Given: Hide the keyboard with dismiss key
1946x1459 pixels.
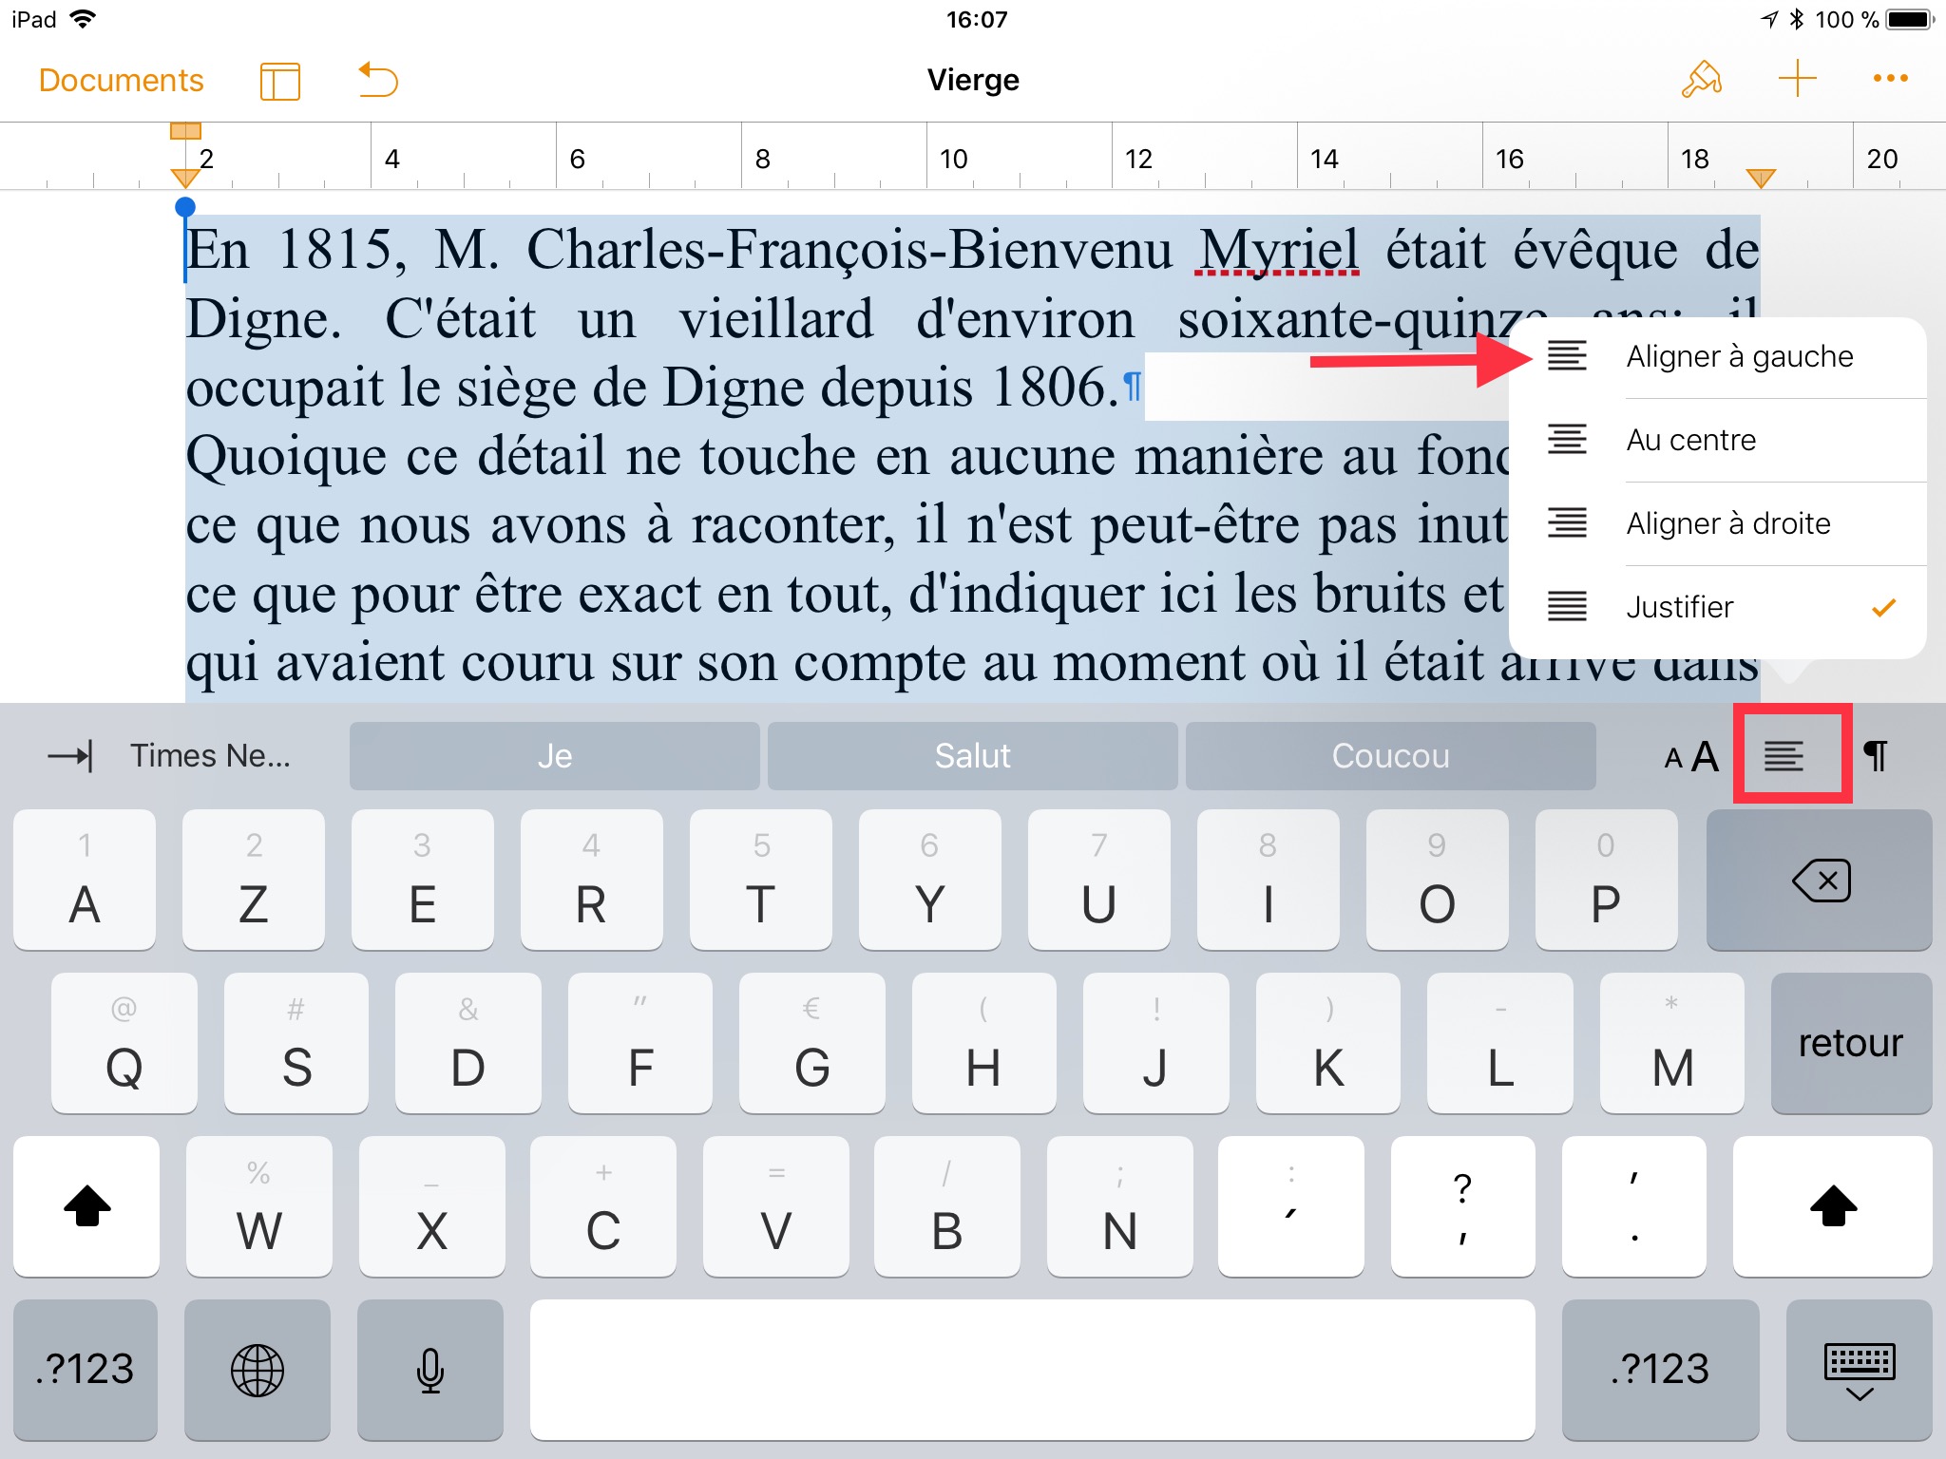Looking at the screenshot, I should point(1859,1370).
